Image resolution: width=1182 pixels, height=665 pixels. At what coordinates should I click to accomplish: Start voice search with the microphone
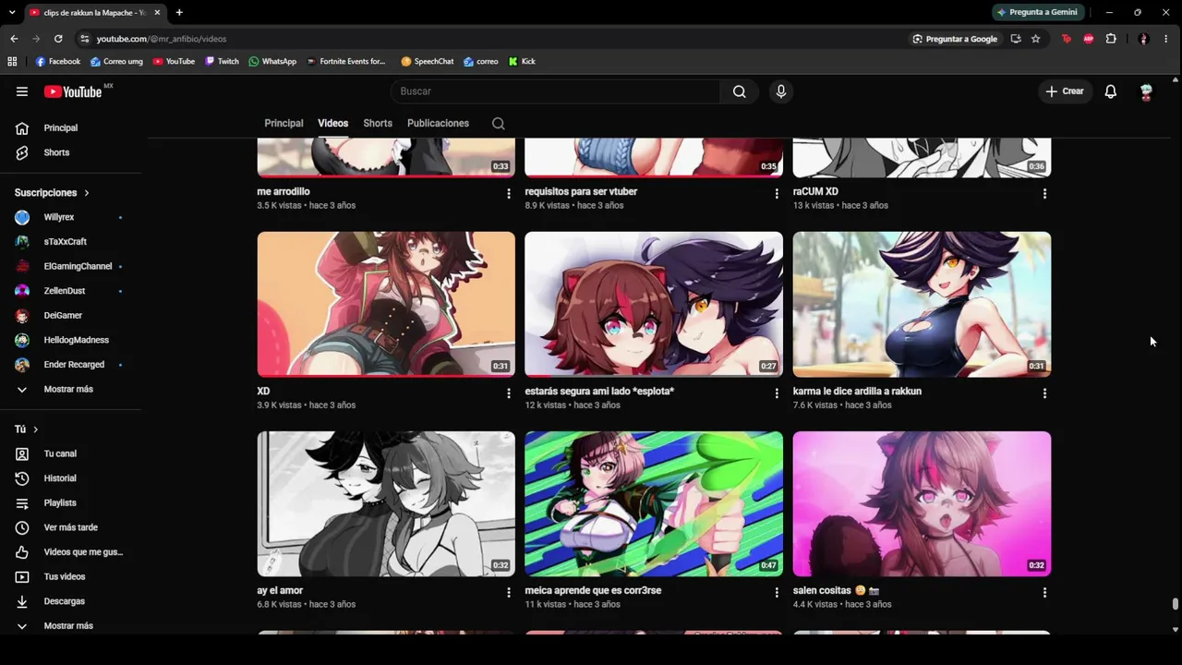(x=781, y=91)
